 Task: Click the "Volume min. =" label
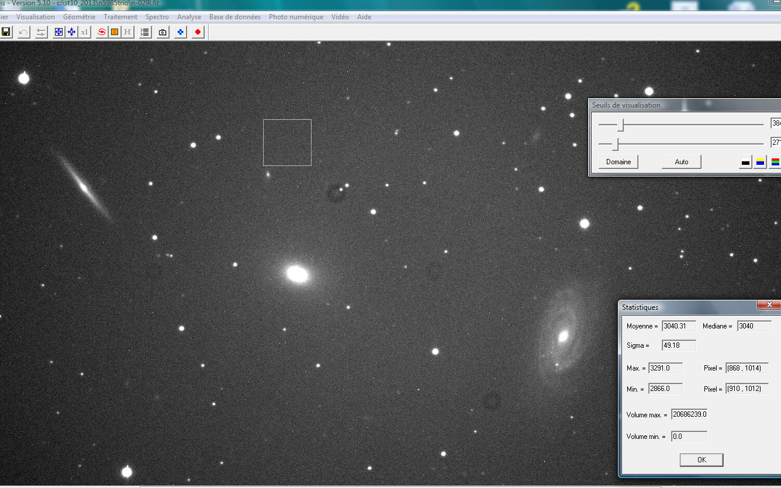[646, 437]
